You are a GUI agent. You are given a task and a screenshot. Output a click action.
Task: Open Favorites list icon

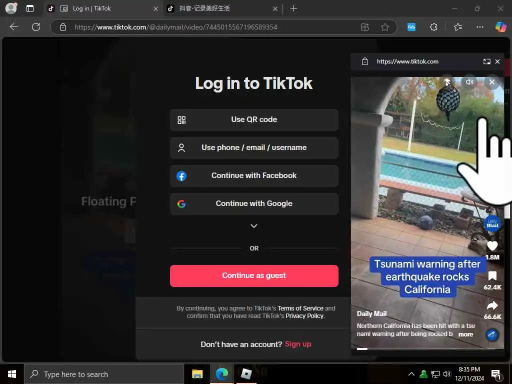pyautogui.click(x=458, y=27)
